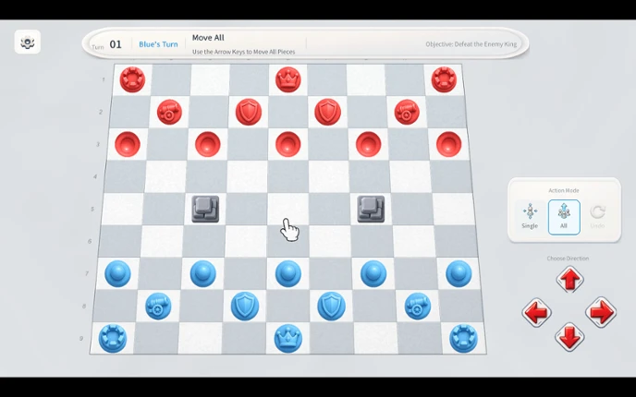Click the Blue's Turn indicator

click(158, 44)
